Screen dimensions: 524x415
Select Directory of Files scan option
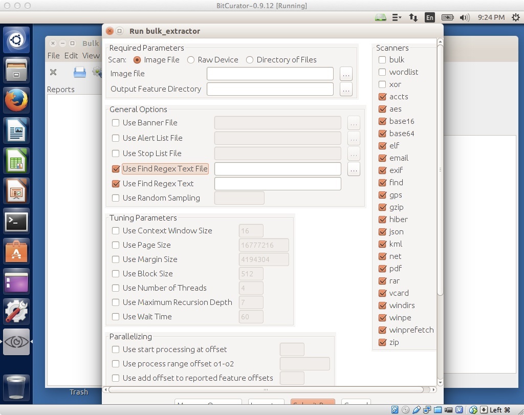(x=250, y=60)
